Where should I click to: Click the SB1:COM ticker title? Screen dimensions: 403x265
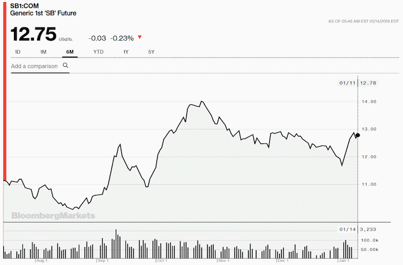[x=24, y=6]
